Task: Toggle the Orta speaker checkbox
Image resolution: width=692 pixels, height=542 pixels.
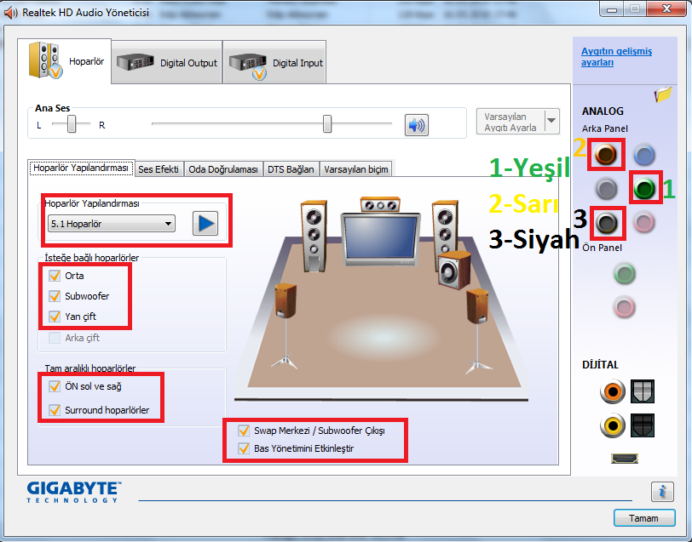Action: 55,276
